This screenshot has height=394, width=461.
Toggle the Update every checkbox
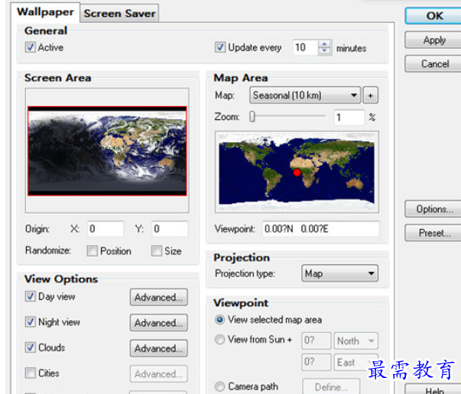pyautogui.click(x=221, y=47)
